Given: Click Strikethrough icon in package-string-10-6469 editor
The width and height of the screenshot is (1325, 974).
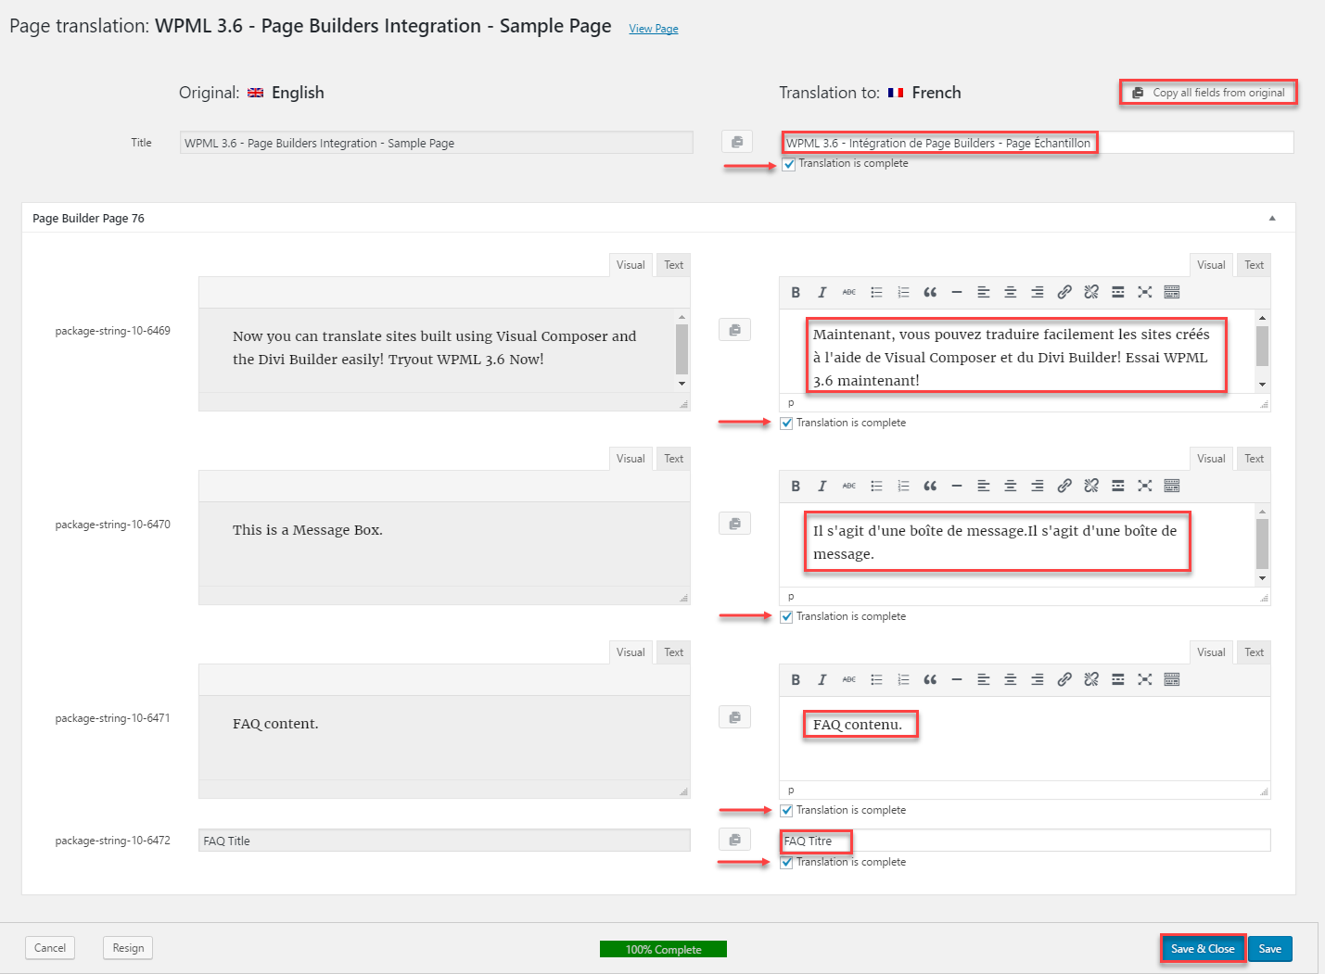Looking at the screenshot, I should click(x=849, y=292).
